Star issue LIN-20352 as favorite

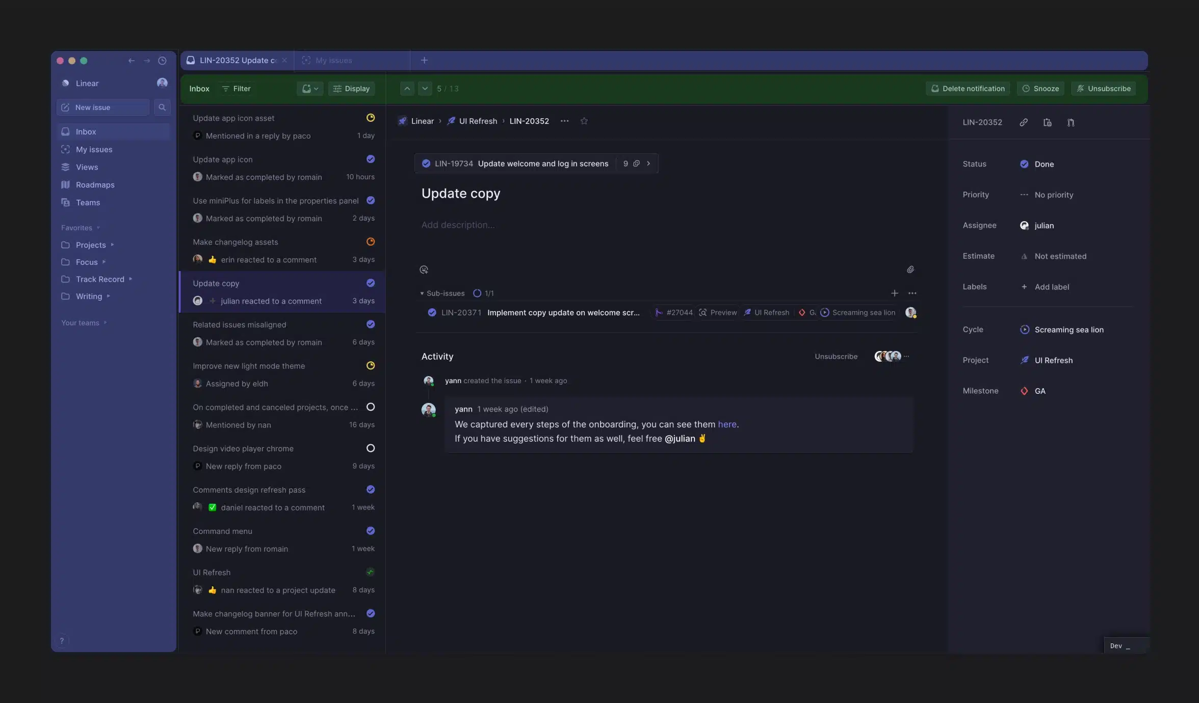tap(584, 121)
